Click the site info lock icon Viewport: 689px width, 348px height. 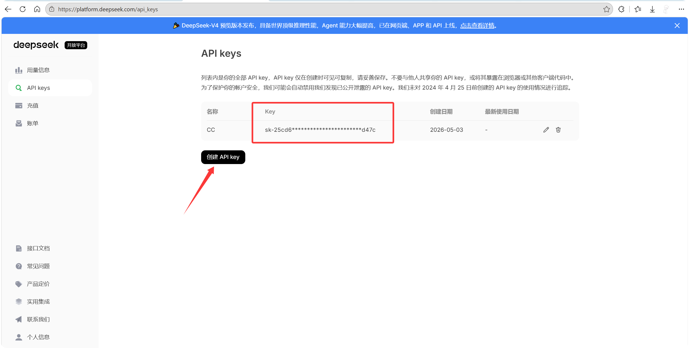52,9
